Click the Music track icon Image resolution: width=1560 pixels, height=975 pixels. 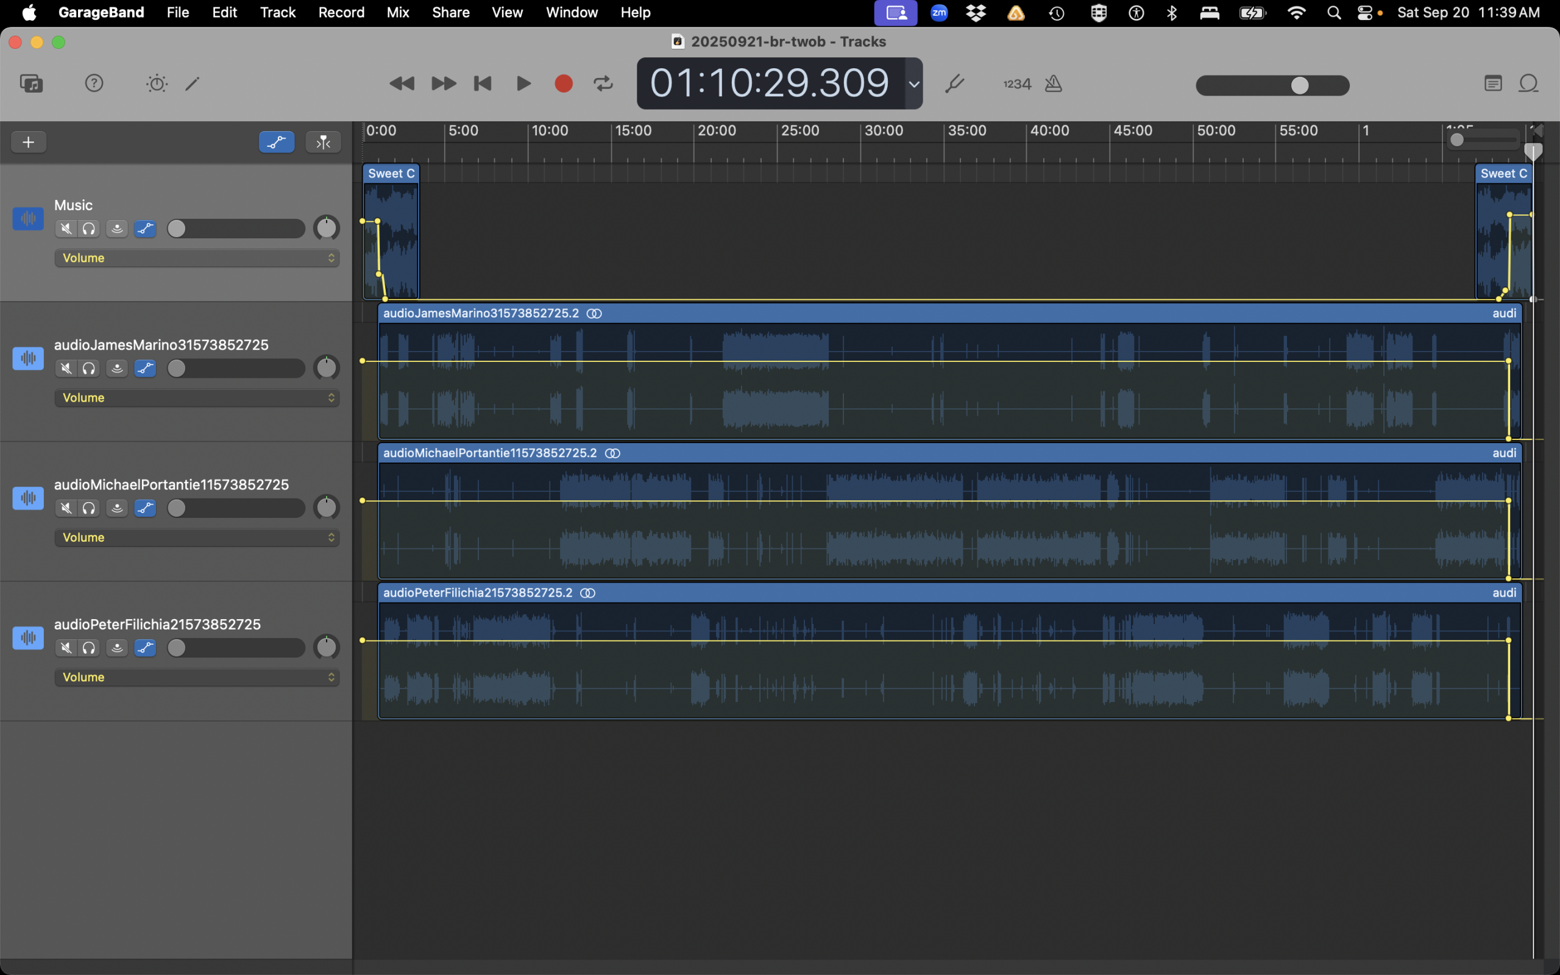[x=27, y=219]
